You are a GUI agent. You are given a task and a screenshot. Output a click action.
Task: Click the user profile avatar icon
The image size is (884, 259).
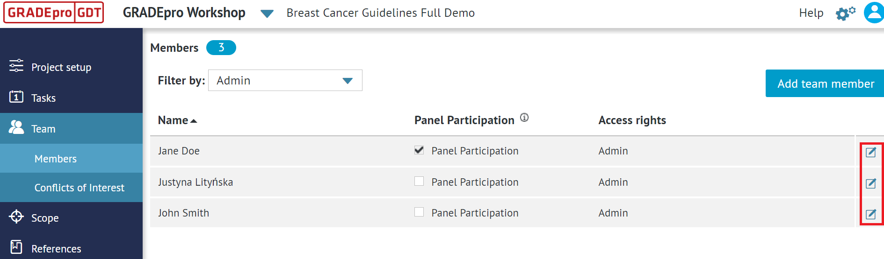pos(873,13)
